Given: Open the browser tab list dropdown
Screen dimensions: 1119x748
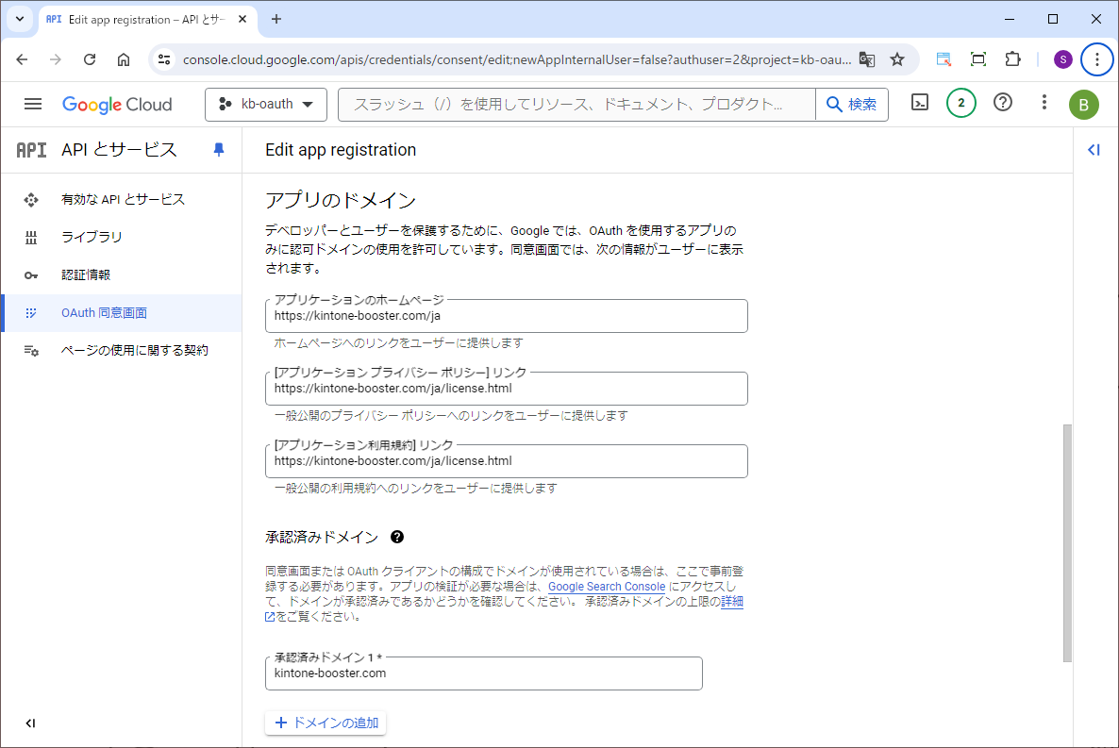Looking at the screenshot, I should click(x=20, y=19).
